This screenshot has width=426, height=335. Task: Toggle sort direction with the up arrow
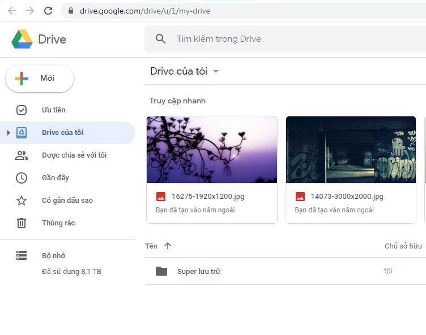168,246
